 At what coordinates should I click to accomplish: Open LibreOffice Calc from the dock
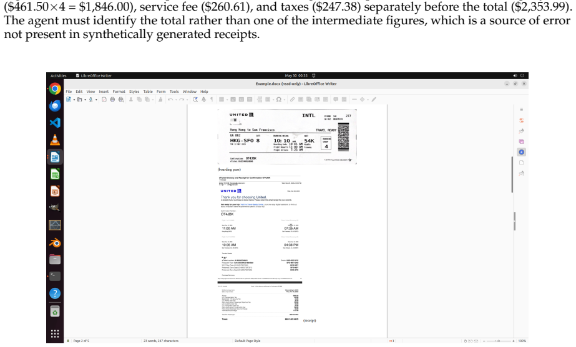(55, 174)
